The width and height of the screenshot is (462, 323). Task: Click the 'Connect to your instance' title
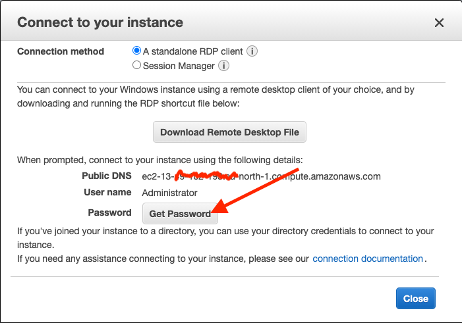(100, 22)
